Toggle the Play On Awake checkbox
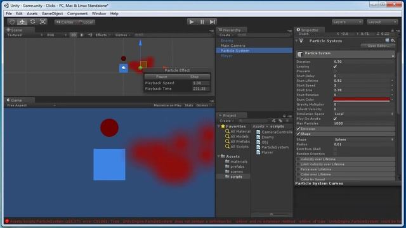Viewport: 406px width, 228px height. coord(335,118)
